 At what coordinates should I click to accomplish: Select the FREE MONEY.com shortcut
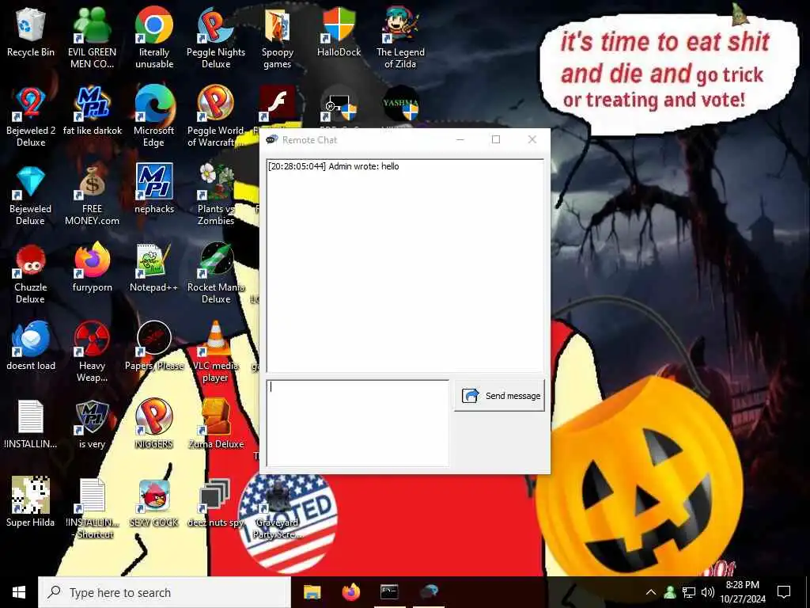(92, 196)
